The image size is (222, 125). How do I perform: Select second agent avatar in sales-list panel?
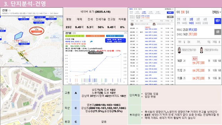point(154,24)
